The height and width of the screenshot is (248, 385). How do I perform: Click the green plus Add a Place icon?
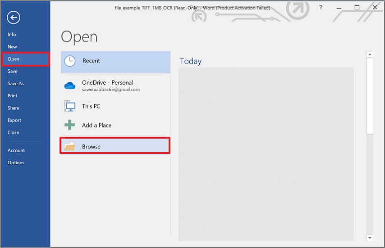click(70, 125)
